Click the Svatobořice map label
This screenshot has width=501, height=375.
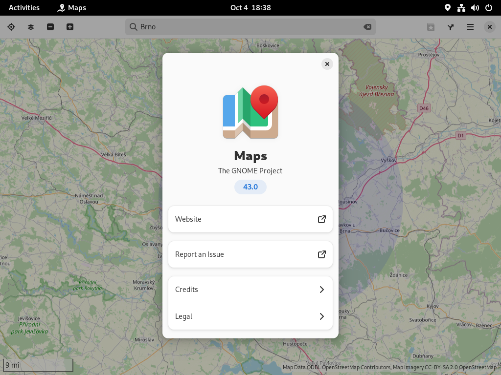[422, 320]
